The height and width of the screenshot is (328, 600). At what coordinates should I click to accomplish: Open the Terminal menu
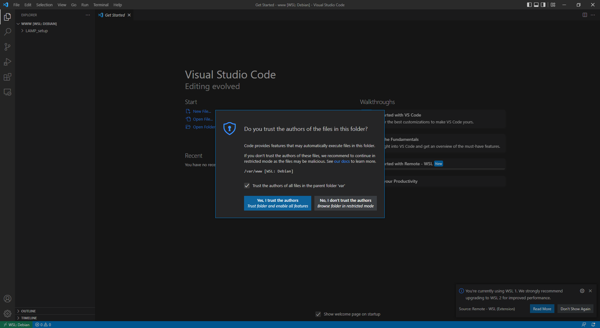pos(101,5)
